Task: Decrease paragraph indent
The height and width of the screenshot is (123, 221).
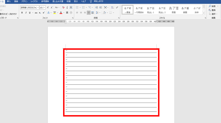Action: 97,7
